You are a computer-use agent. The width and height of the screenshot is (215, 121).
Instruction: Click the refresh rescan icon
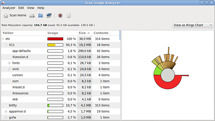coord(69,15)
